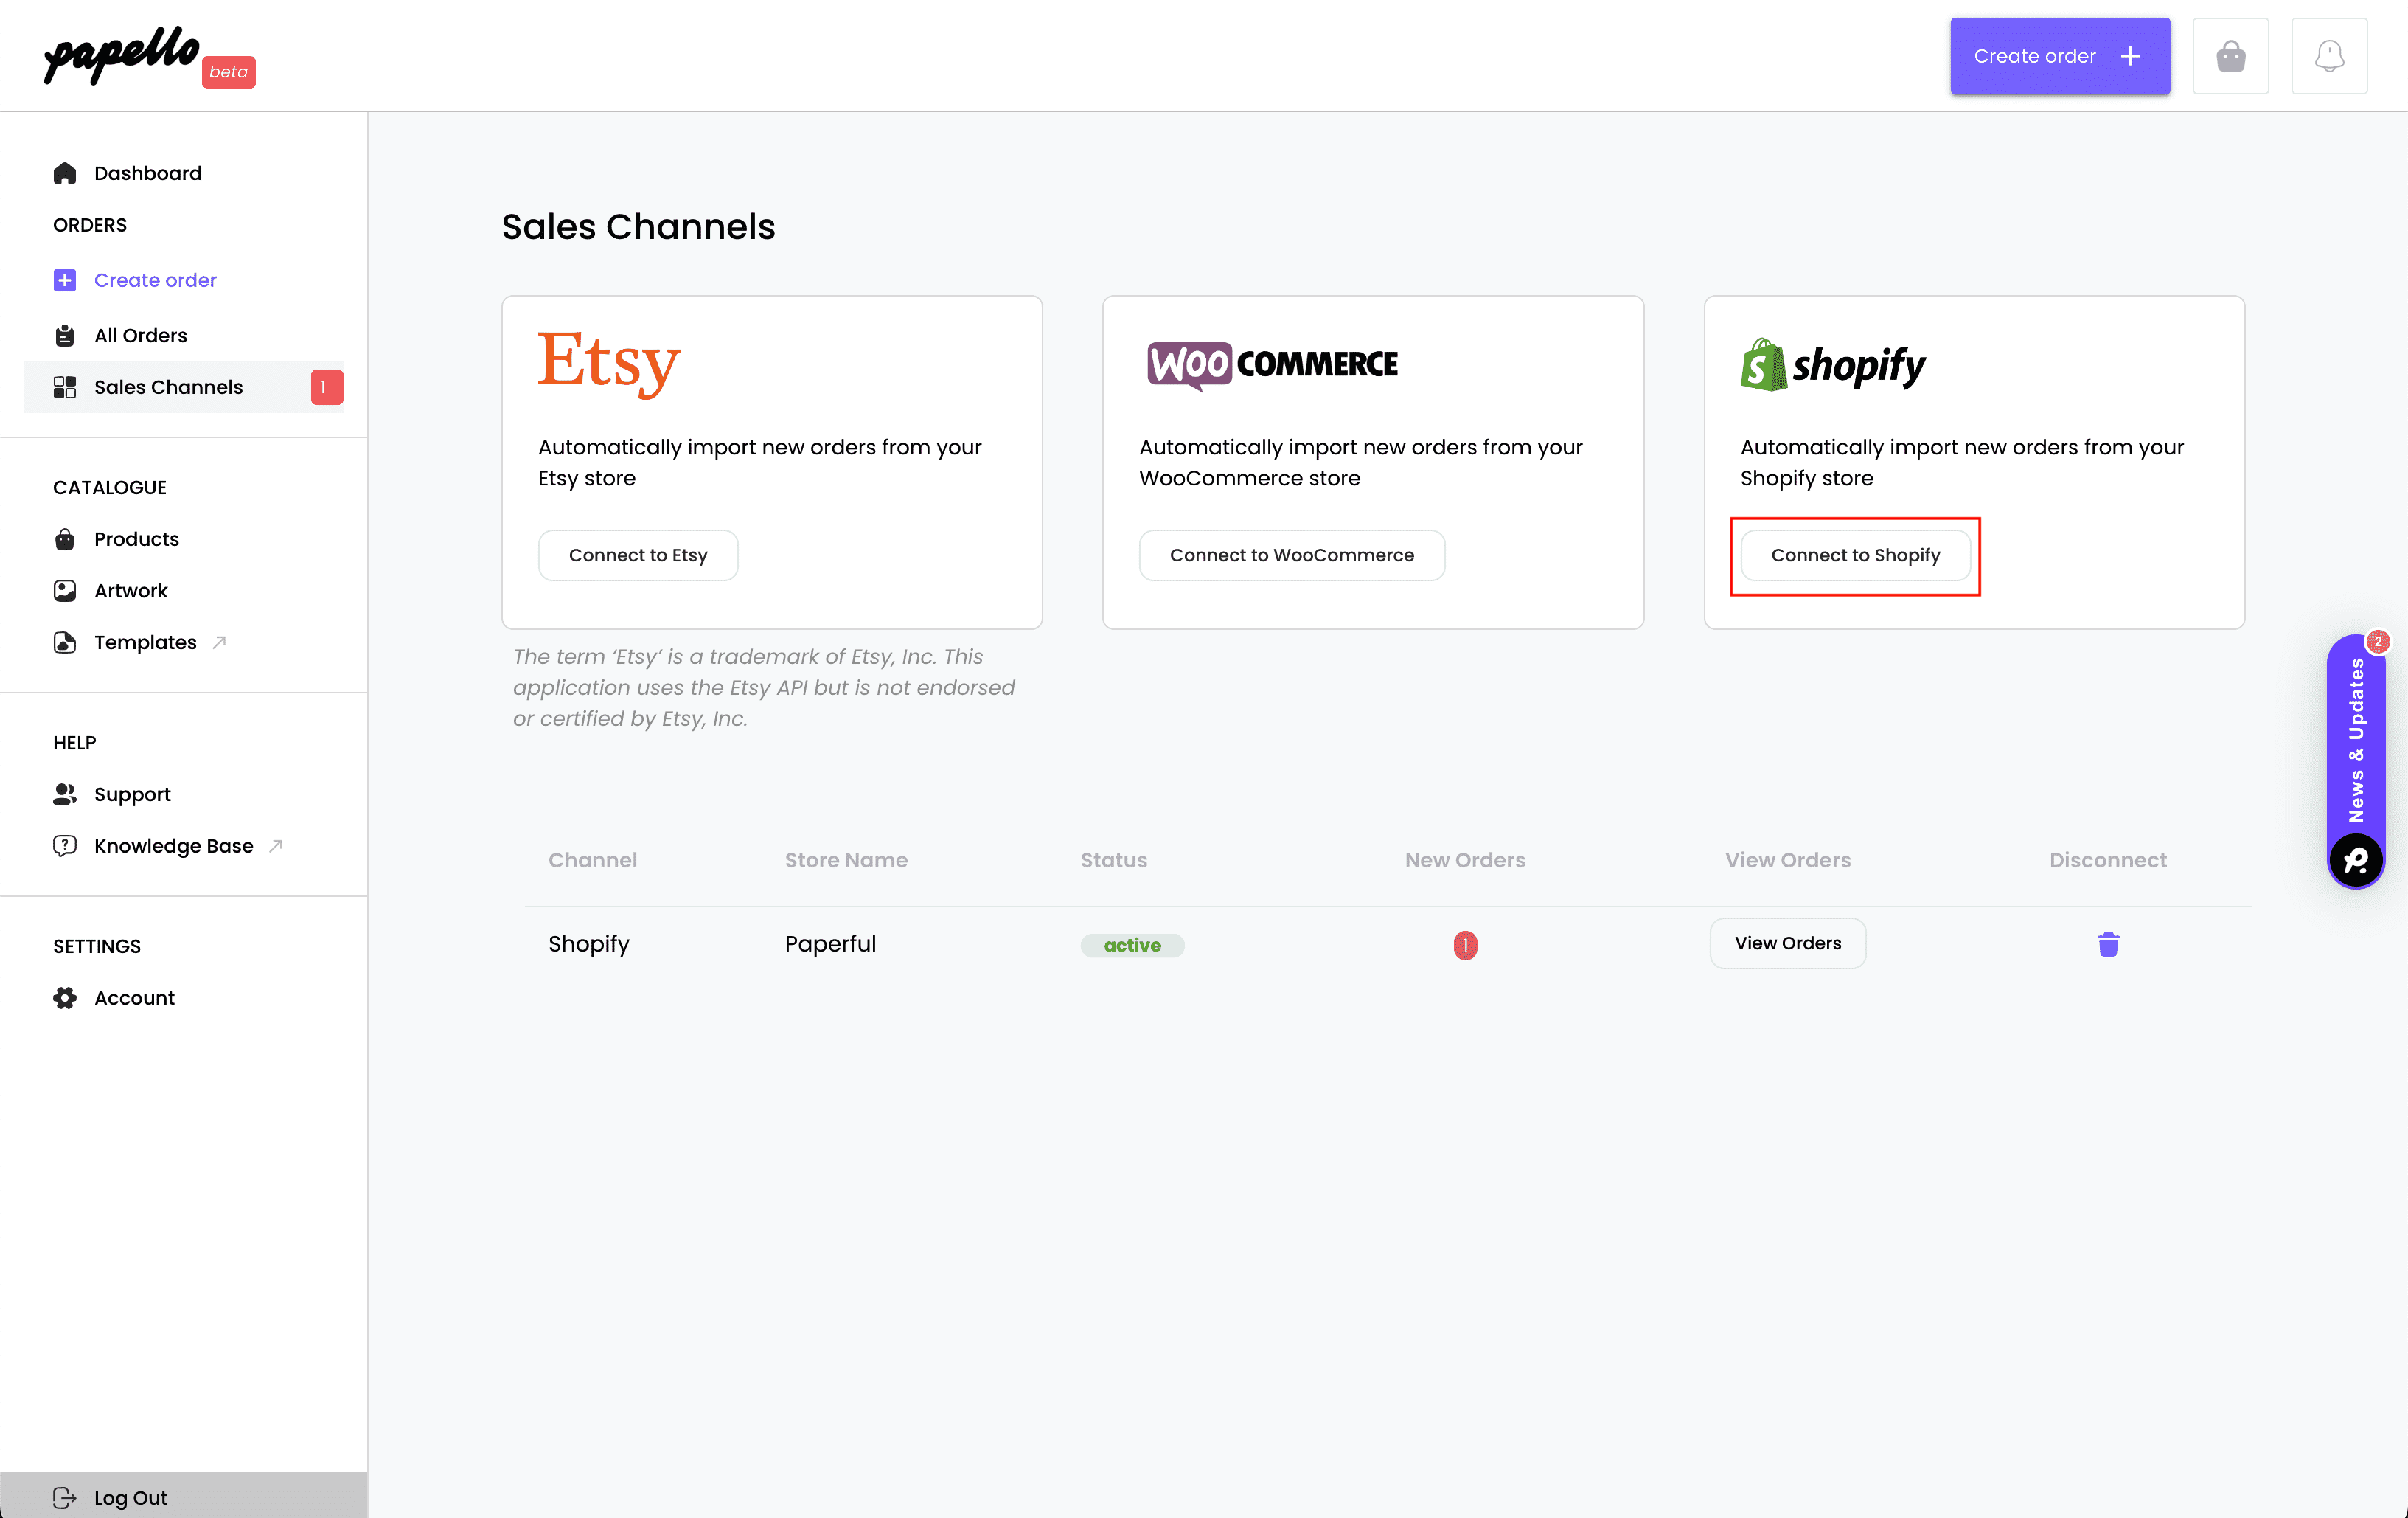This screenshot has height=1518, width=2408.
Task: Click Connect to WooCommerce button
Action: point(1291,555)
